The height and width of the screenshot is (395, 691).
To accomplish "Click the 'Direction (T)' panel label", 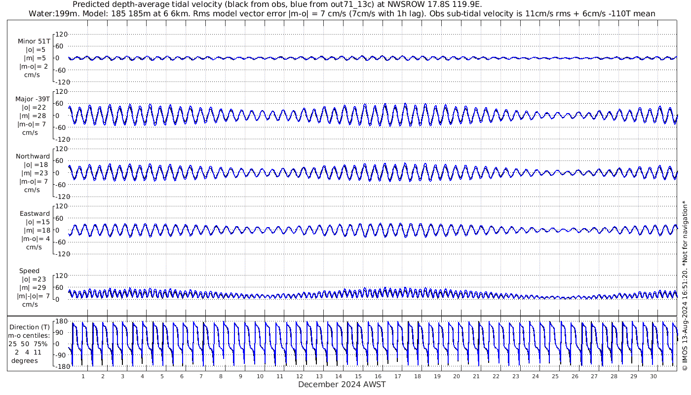I will [x=30, y=327].
